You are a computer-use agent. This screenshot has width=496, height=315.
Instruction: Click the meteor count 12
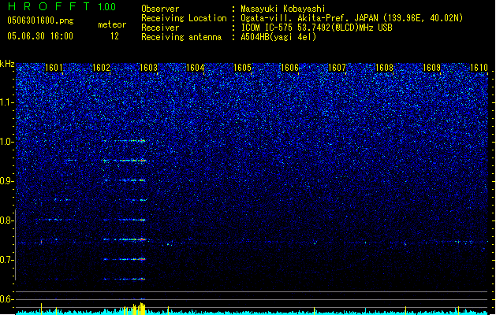coord(114,36)
